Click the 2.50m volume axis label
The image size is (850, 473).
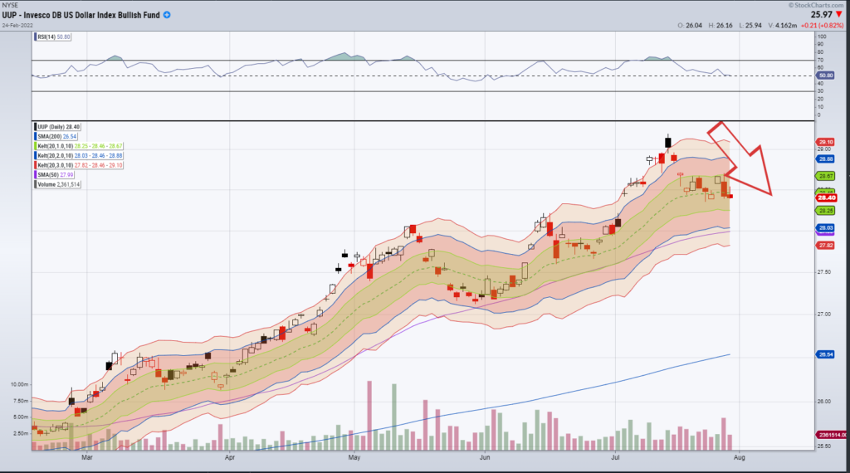tap(21, 433)
